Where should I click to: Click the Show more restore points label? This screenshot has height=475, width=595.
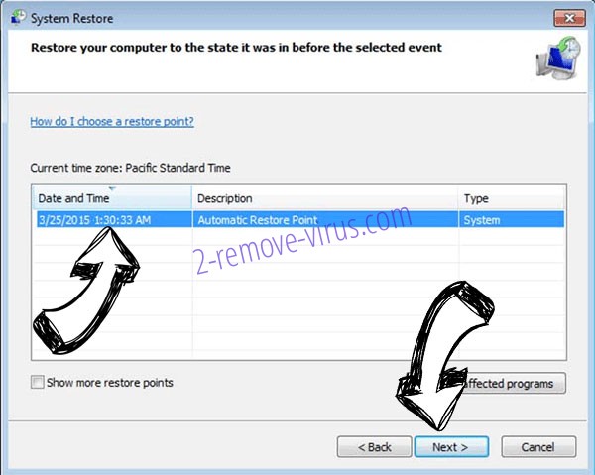pos(110,383)
